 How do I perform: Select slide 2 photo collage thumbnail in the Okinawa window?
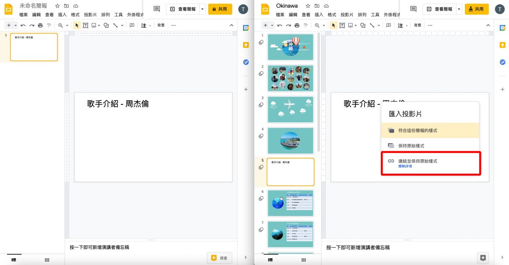click(291, 79)
